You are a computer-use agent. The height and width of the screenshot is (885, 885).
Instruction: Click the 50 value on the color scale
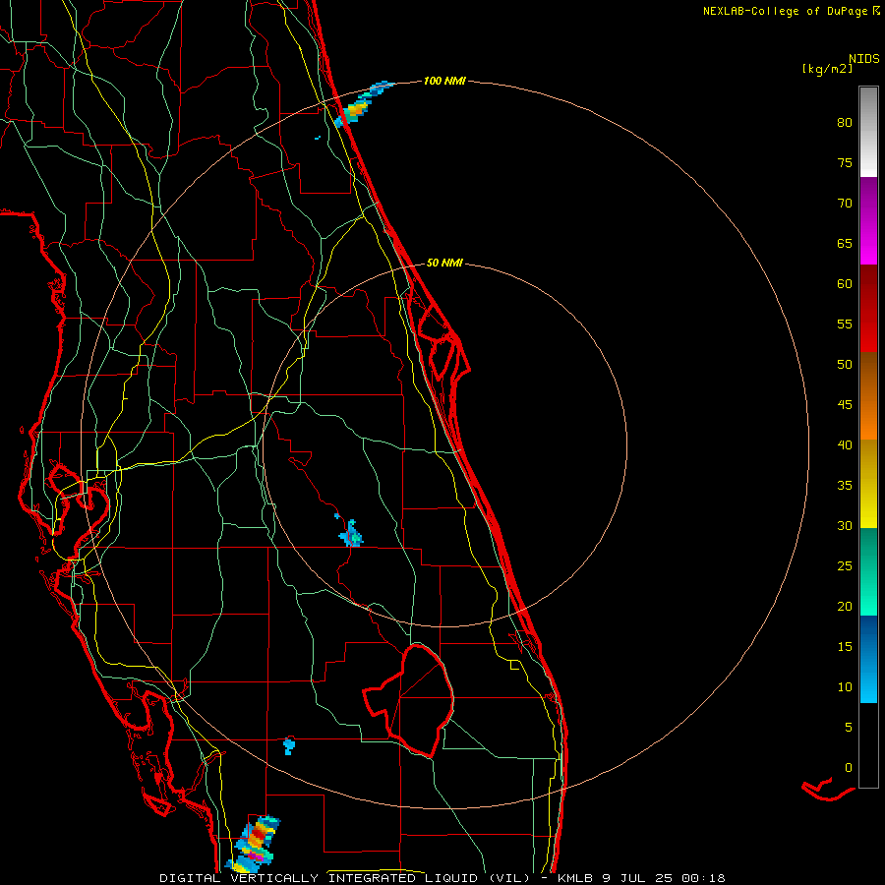click(845, 365)
